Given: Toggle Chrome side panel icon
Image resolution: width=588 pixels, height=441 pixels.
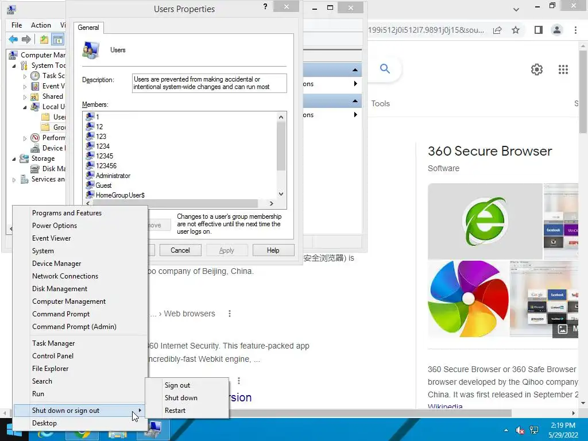Looking at the screenshot, I should (539, 30).
